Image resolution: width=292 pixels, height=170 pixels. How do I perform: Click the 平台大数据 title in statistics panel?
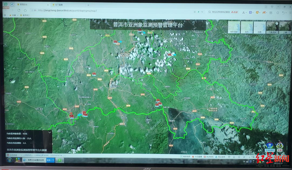pyautogui.click(x=27, y=150)
